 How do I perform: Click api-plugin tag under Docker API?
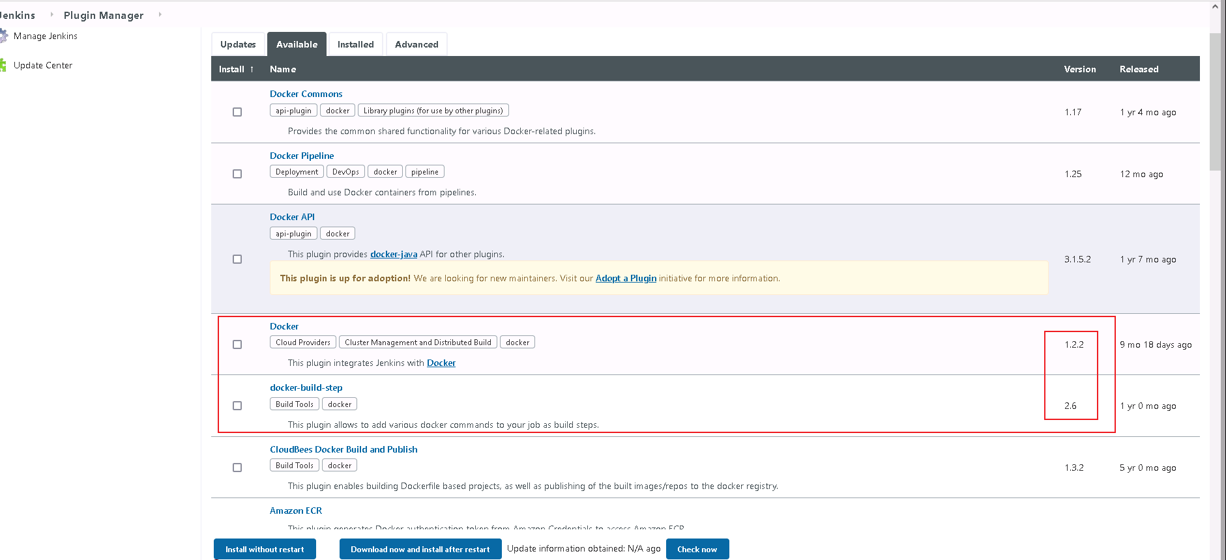pyautogui.click(x=293, y=234)
